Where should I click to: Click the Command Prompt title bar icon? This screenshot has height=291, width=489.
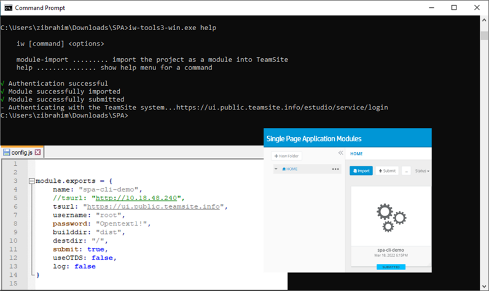click(7, 8)
